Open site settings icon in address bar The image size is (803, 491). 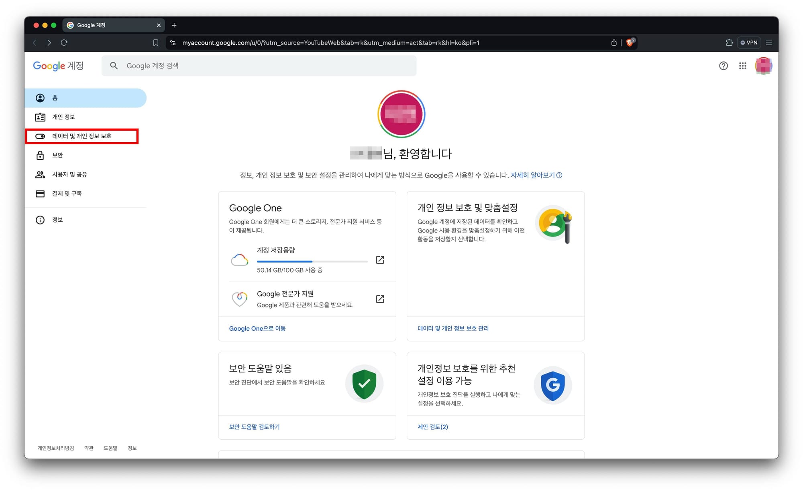coord(173,42)
